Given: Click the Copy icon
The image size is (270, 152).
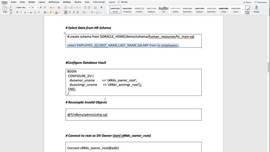Looking at the screenshot, I should click(x=11, y=10).
